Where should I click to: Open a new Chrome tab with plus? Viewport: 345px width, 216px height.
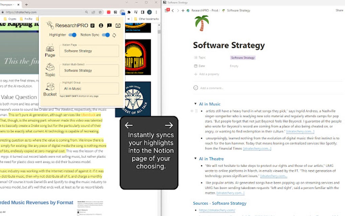pos(26,4)
